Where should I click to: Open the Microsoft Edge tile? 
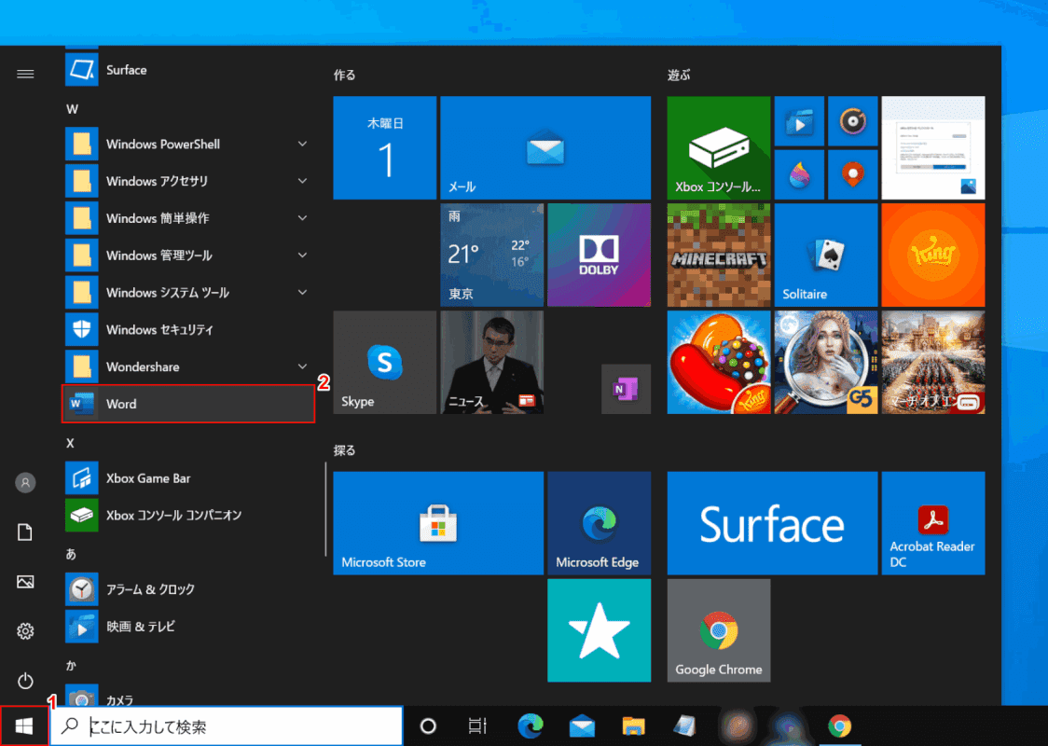coord(599,522)
